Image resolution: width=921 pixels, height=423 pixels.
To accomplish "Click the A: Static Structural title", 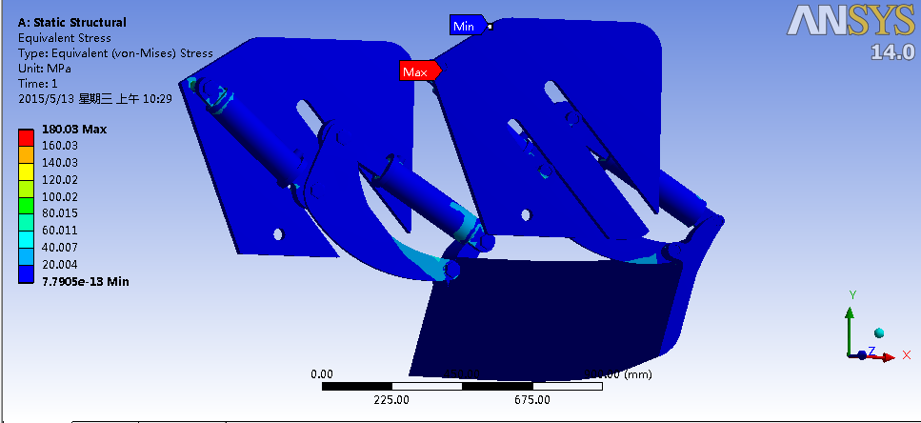I will coord(72,22).
